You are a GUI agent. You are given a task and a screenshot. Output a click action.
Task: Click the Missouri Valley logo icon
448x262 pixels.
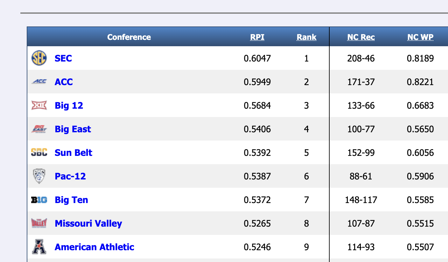click(x=39, y=223)
